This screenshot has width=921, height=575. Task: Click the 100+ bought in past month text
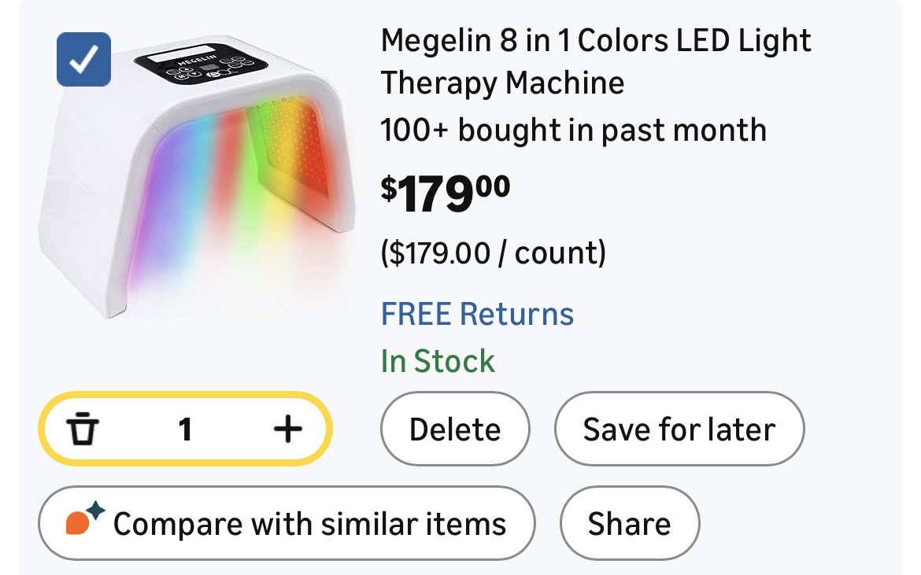point(573,130)
